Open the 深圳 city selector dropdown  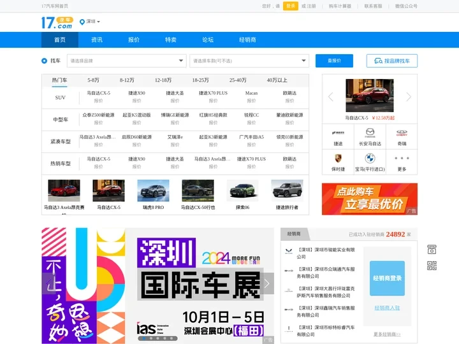pyautogui.click(x=93, y=22)
